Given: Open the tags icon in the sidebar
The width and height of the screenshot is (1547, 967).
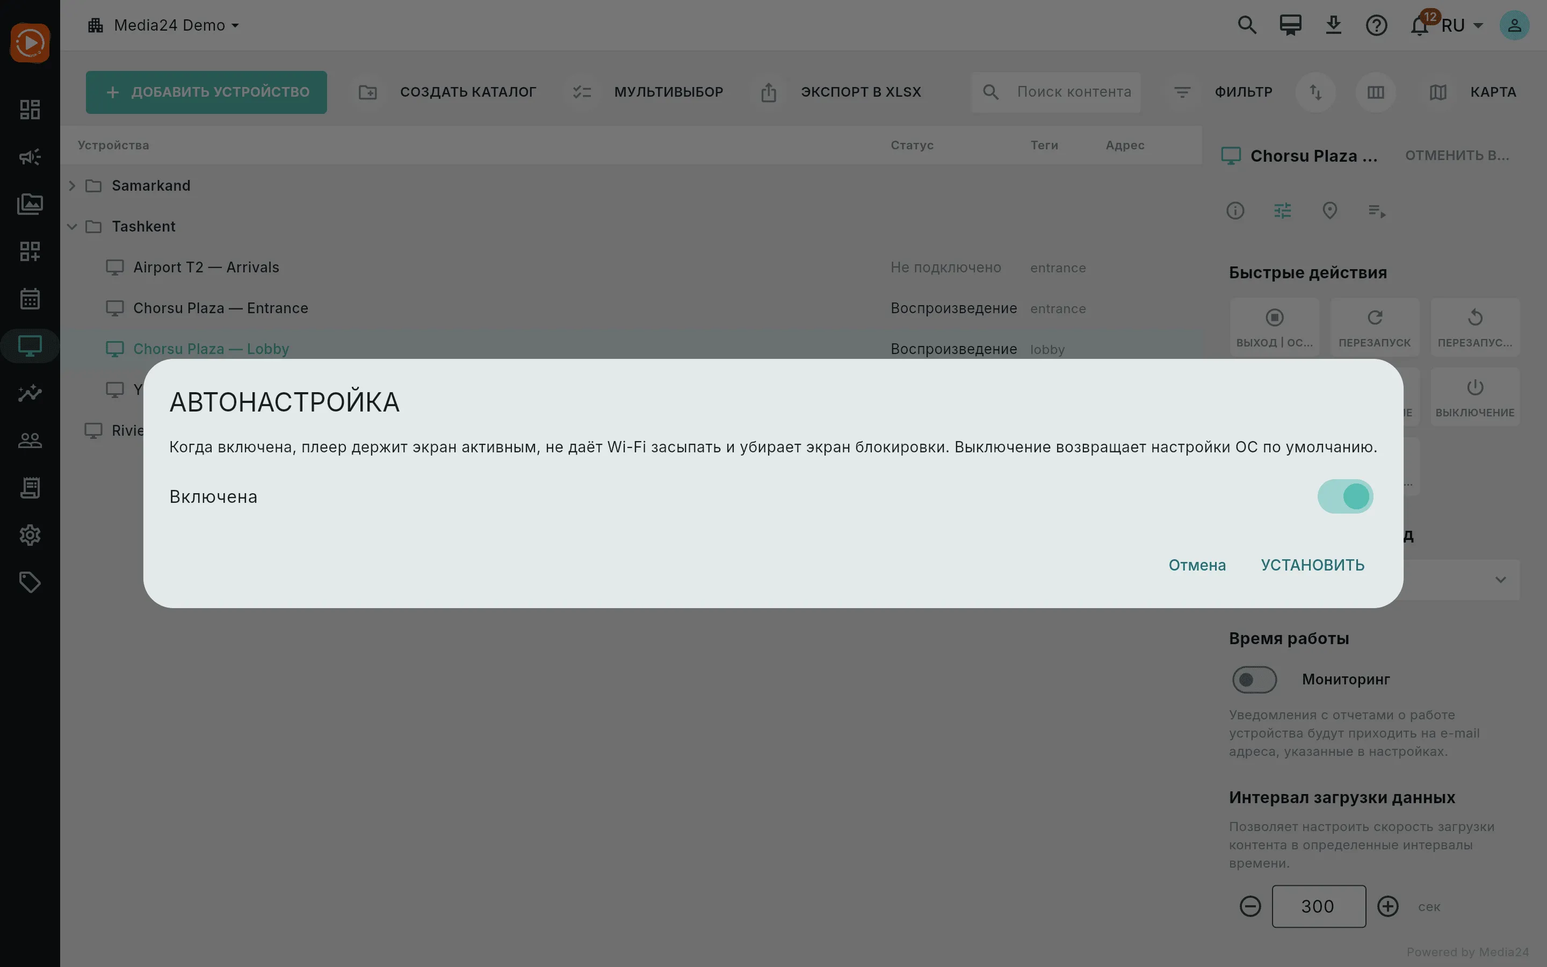Looking at the screenshot, I should (x=30, y=583).
